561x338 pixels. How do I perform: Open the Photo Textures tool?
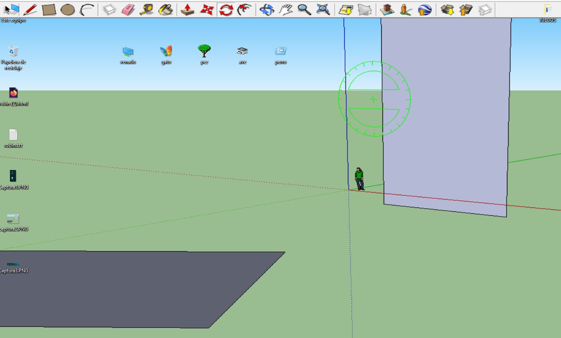pyautogui.click(x=406, y=9)
